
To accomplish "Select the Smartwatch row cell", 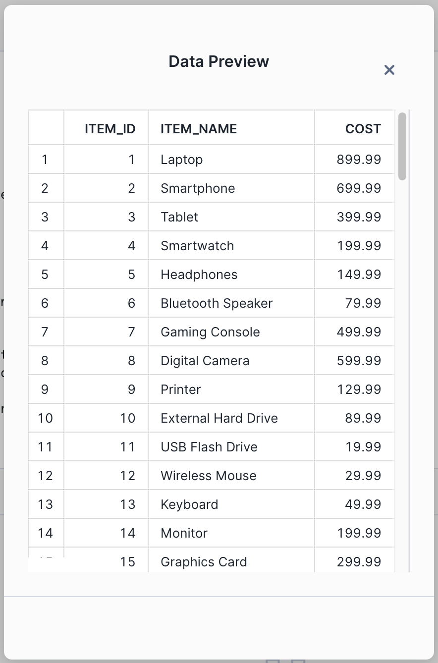I will click(x=197, y=246).
